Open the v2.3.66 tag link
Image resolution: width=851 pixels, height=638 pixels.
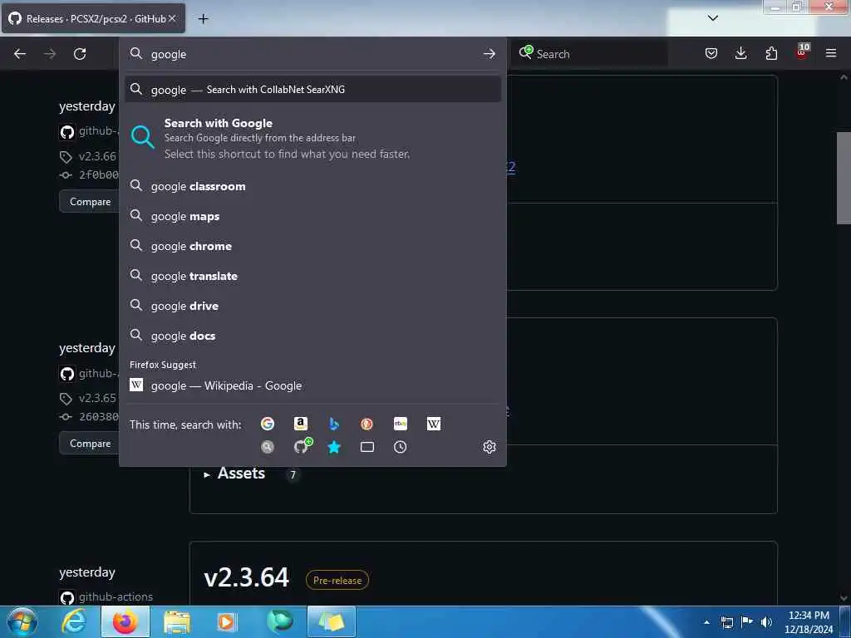tap(98, 156)
